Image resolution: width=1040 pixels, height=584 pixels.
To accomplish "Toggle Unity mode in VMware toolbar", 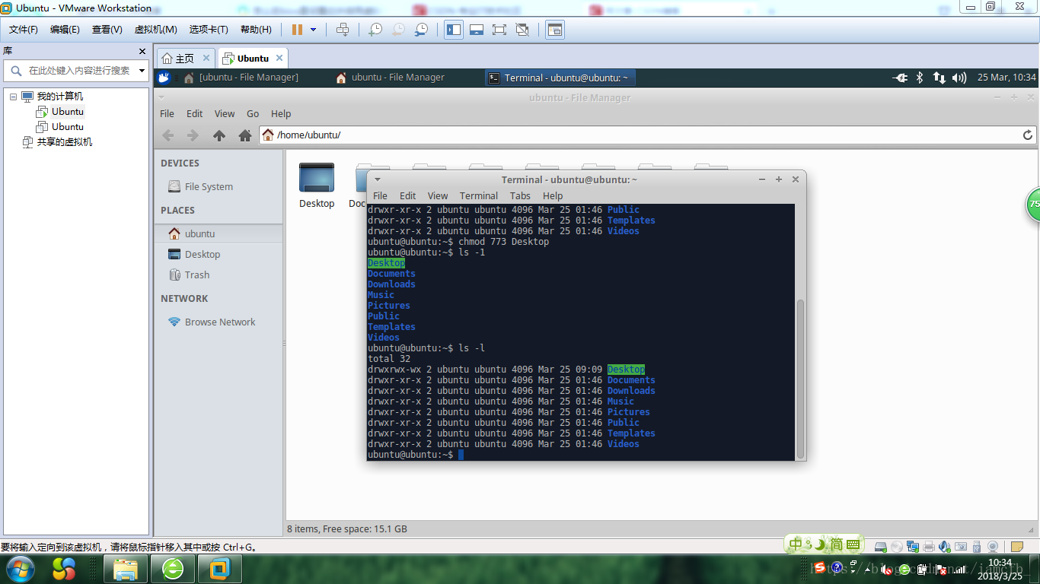I will (522, 30).
